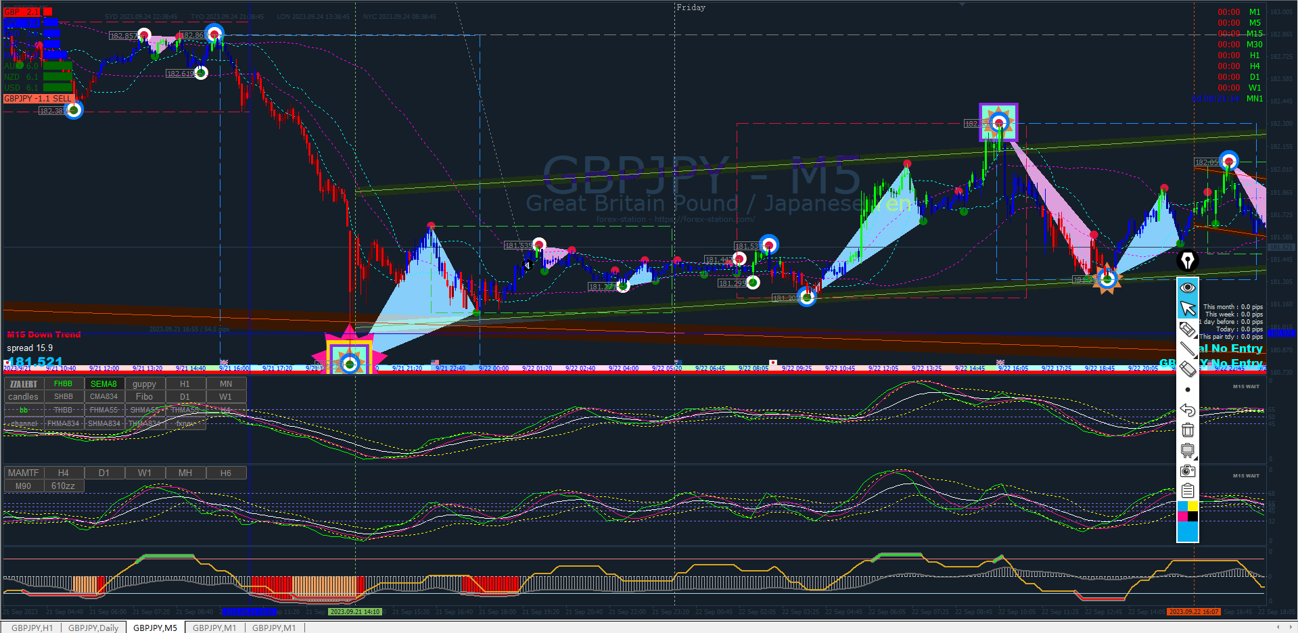Screen dimensions: 1298x633
Task: Click the channel button
Action: (24, 424)
